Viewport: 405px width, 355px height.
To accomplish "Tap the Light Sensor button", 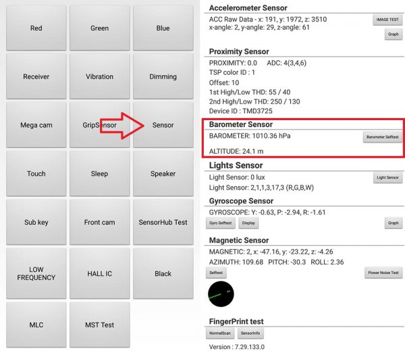I will (x=387, y=177).
